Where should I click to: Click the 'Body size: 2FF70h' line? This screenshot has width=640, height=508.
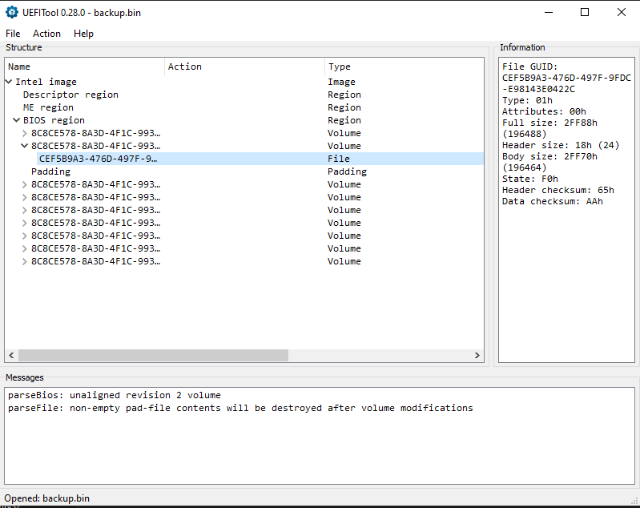click(549, 162)
